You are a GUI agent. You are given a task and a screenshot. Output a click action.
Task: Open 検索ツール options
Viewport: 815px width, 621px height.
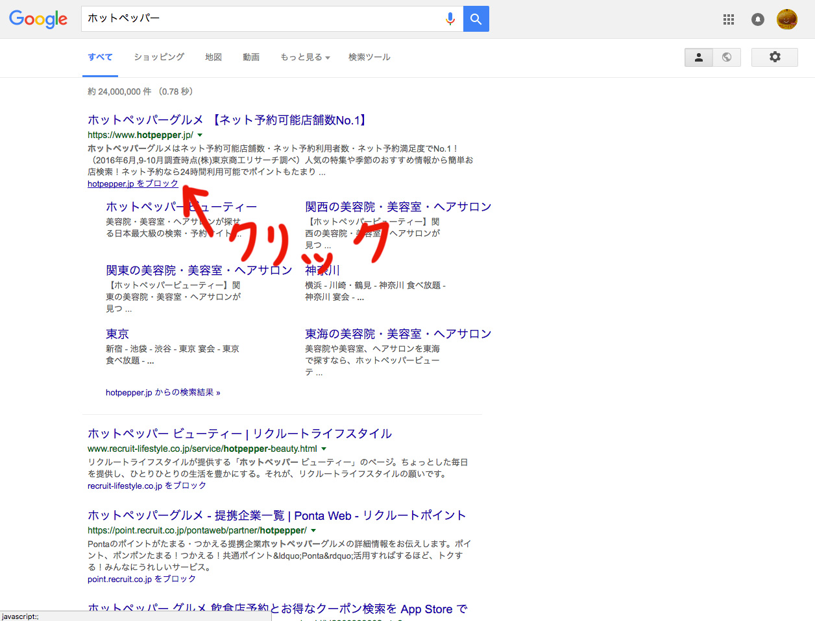(x=369, y=57)
